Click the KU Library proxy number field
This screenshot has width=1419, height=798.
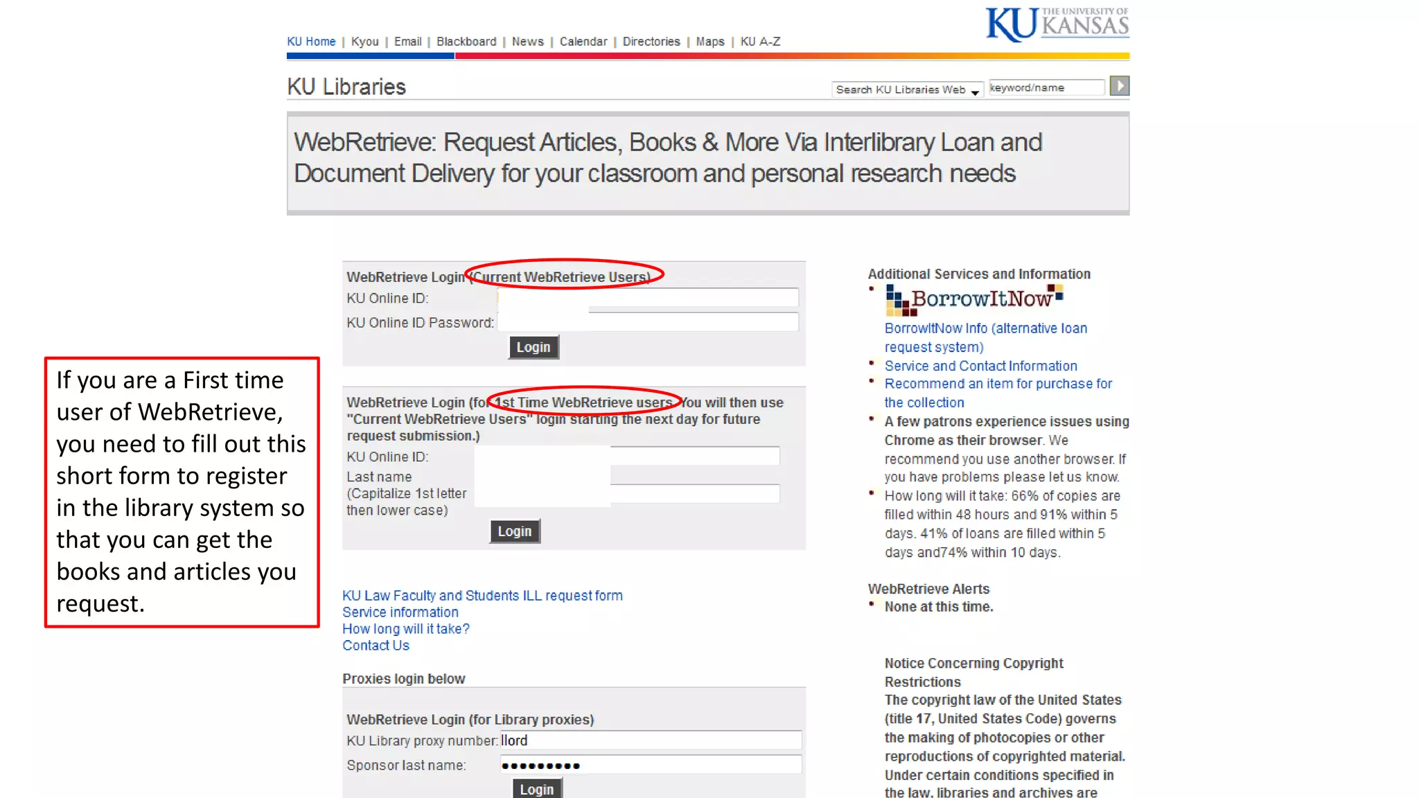pyautogui.click(x=650, y=741)
